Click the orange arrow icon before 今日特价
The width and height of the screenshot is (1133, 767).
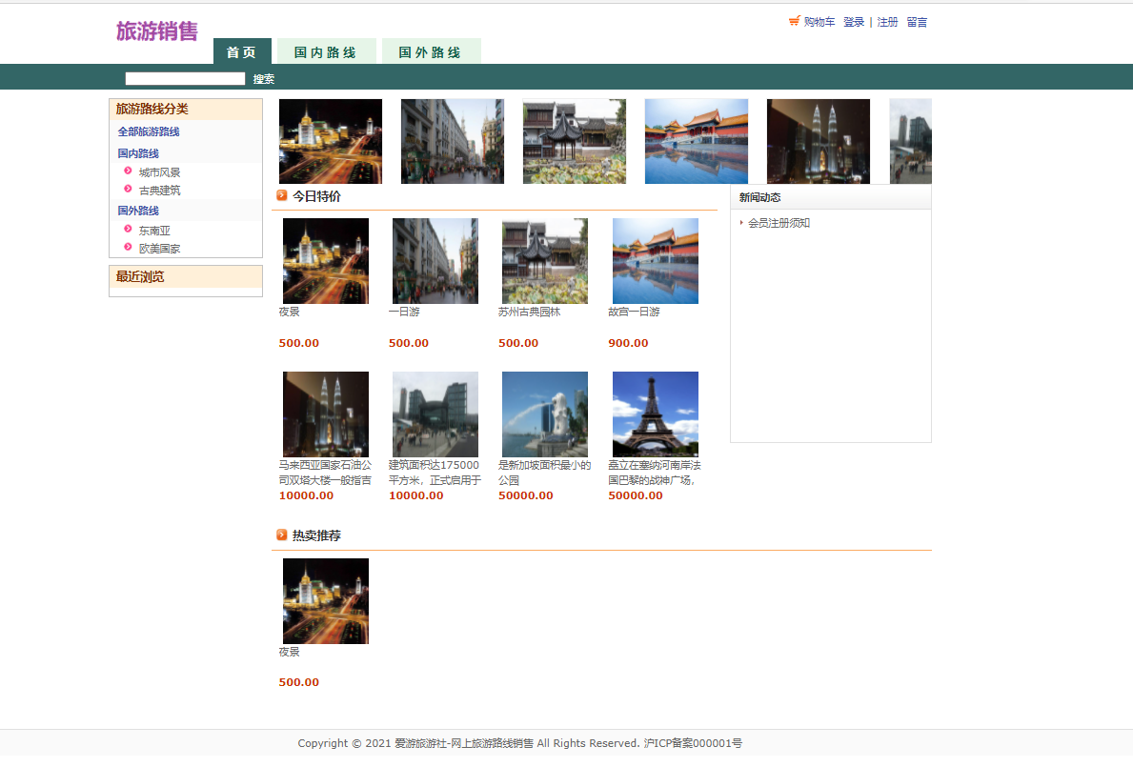click(281, 194)
